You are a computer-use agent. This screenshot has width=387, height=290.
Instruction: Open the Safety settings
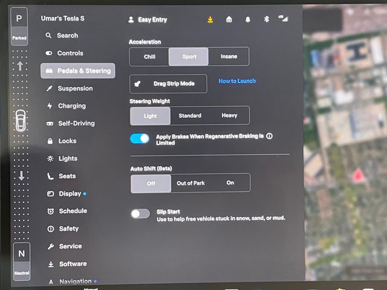tap(63, 229)
